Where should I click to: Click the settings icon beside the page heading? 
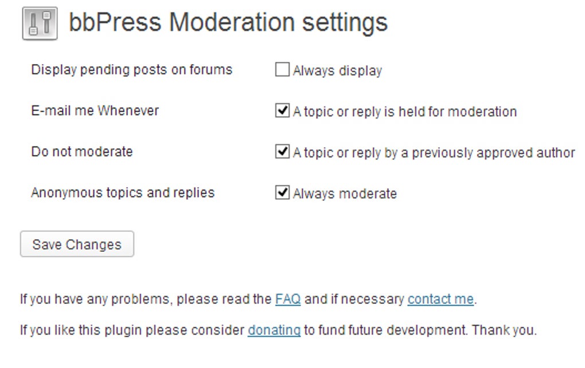click(40, 24)
